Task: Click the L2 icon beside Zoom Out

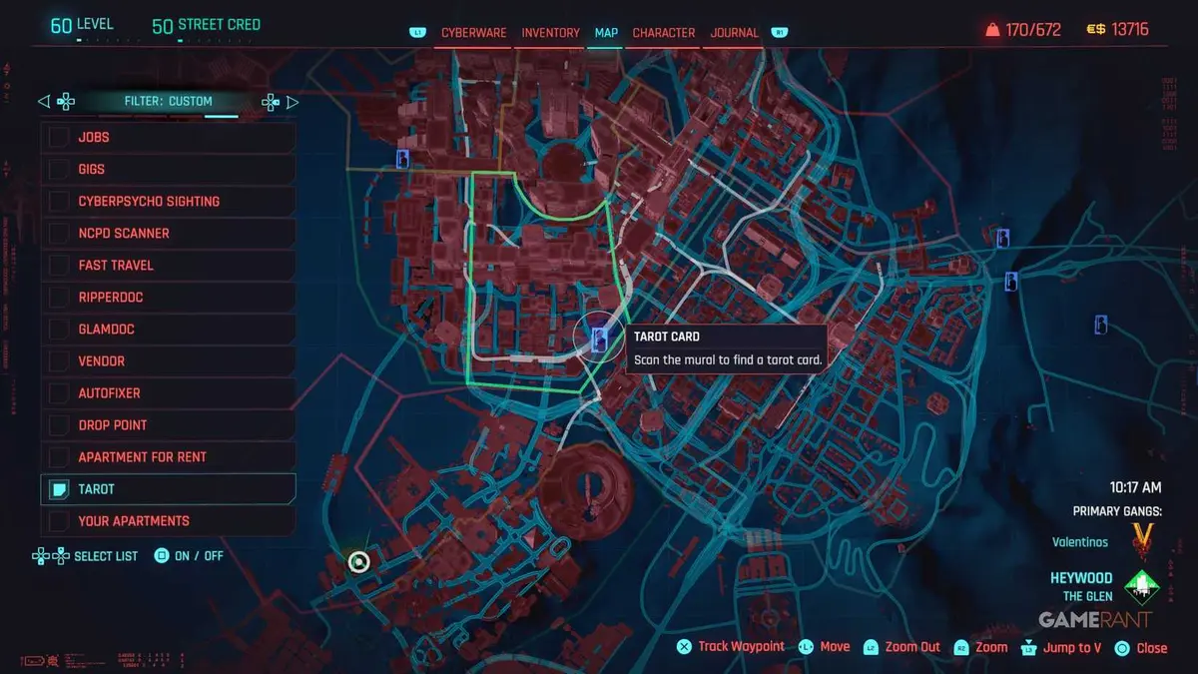Action: point(871,647)
